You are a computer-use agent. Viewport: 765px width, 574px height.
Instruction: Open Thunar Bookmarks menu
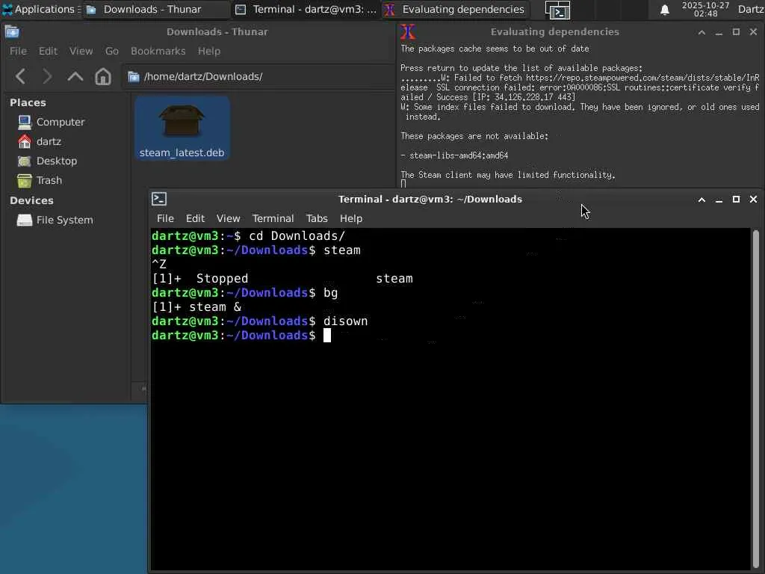[x=158, y=52]
